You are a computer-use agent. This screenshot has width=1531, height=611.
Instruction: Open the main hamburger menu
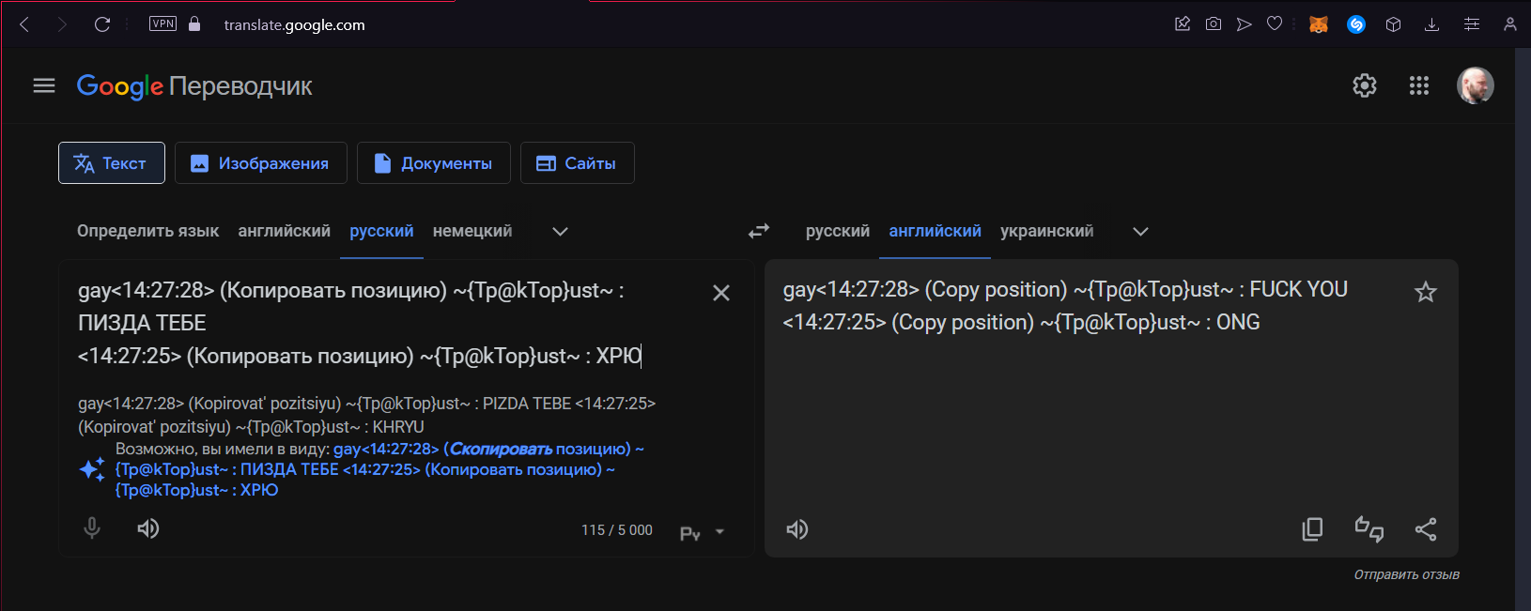click(x=44, y=85)
